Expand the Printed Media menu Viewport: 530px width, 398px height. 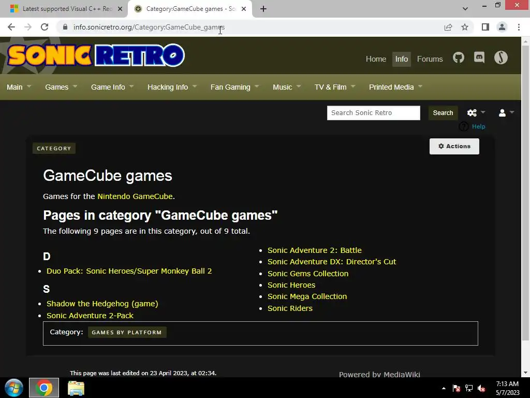click(395, 87)
